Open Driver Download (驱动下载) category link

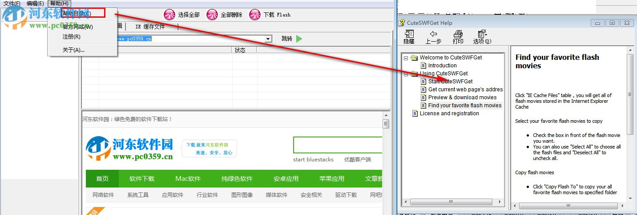click(x=346, y=195)
